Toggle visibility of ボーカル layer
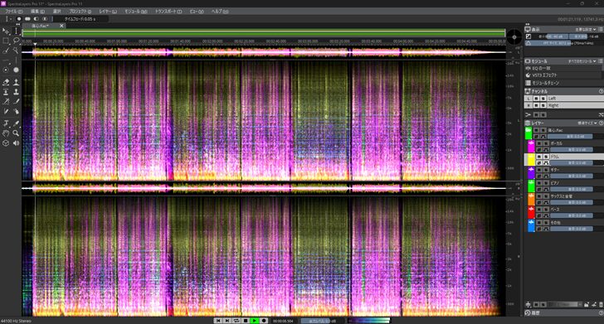The image size is (604, 324). point(539,143)
